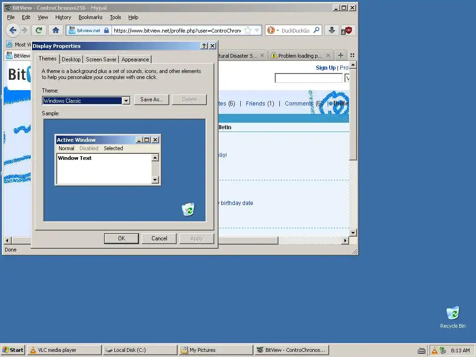Click the Save As... button
The height and width of the screenshot is (357, 476).
[x=152, y=99]
